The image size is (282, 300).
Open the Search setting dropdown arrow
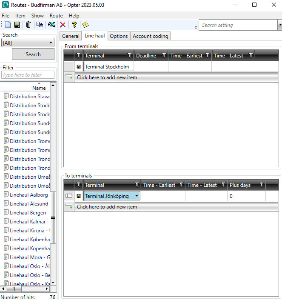coord(279,25)
